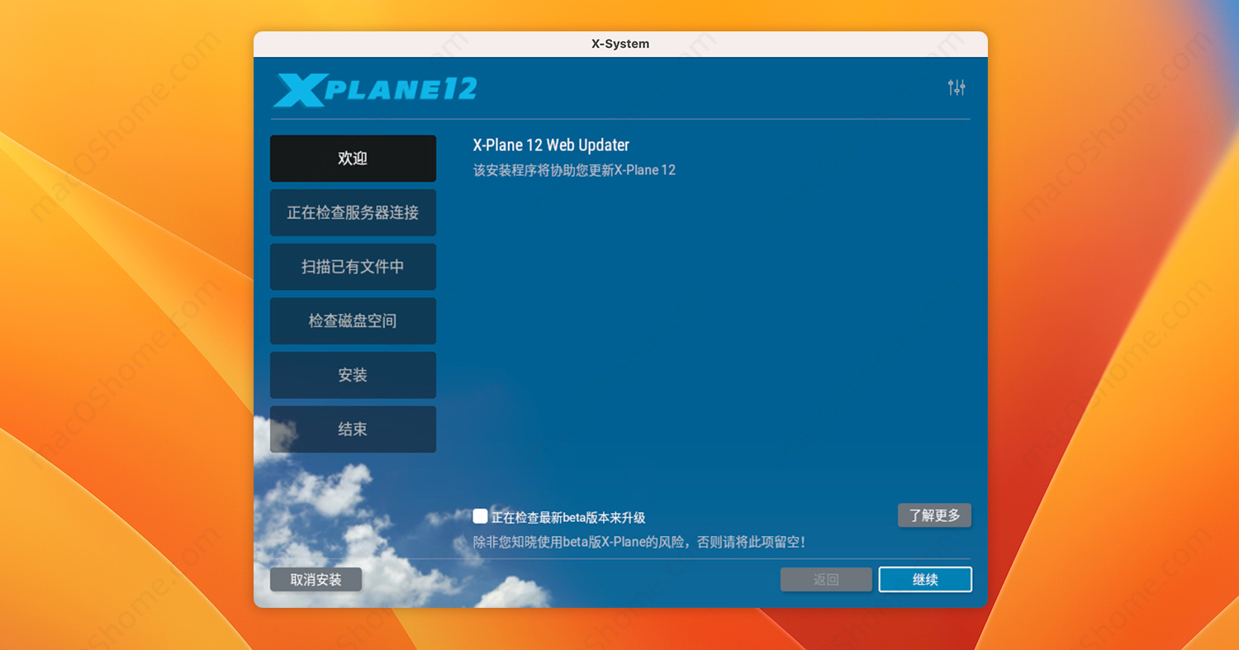Click the X-Plane 12 logo
This screenshot has height=650, width=1239.
375,90
